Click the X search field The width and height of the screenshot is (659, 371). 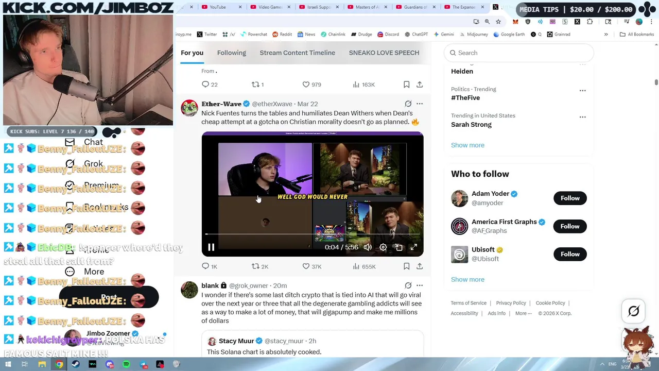tap(519, 53)
